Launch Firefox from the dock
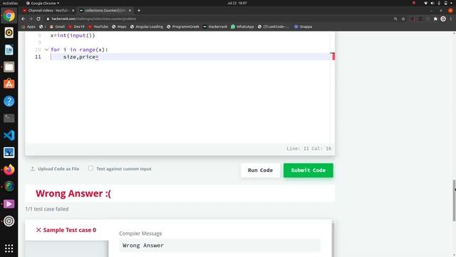The image size is (456, 257). (x=9, y=170)
